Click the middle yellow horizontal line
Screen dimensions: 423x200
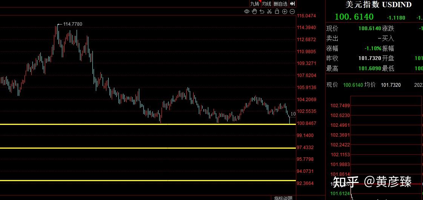(x=148, y=148)
